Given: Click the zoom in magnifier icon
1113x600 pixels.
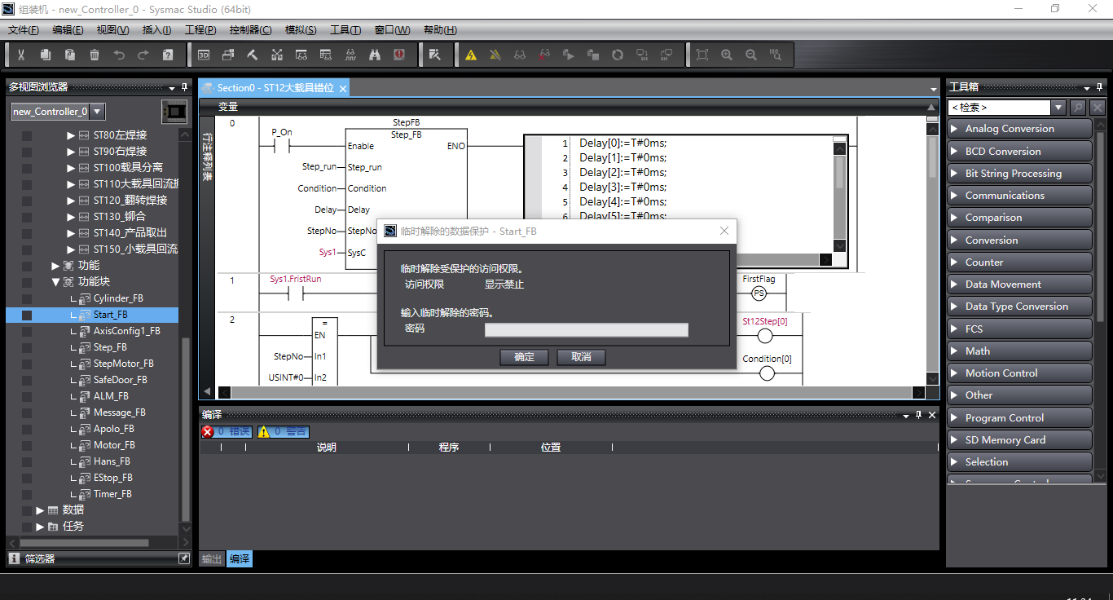Looking at the screenshot, I should pyautogui.click(x=727, y=55).
